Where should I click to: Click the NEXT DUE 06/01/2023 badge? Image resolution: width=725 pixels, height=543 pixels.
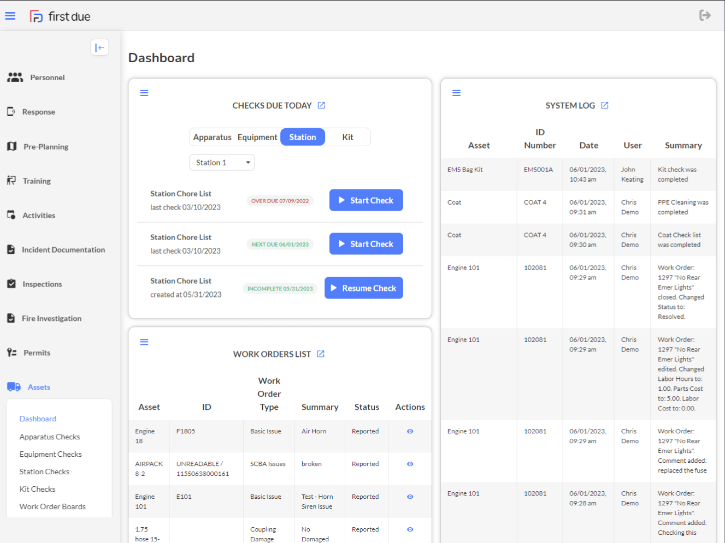click(x=280, y=244)
